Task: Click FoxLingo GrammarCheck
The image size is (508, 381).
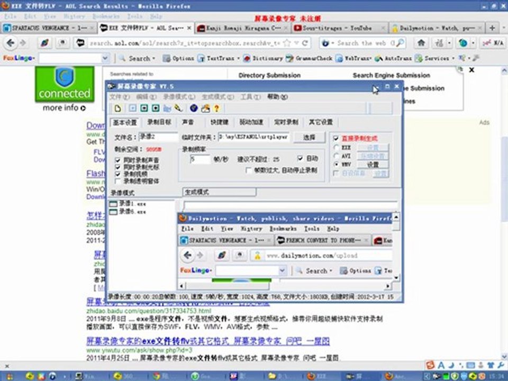Action: [309, 58]
